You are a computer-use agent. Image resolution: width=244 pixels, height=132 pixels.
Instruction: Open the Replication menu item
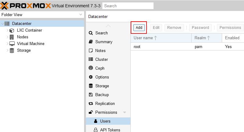pyautogui.click(x=108, y=103)
